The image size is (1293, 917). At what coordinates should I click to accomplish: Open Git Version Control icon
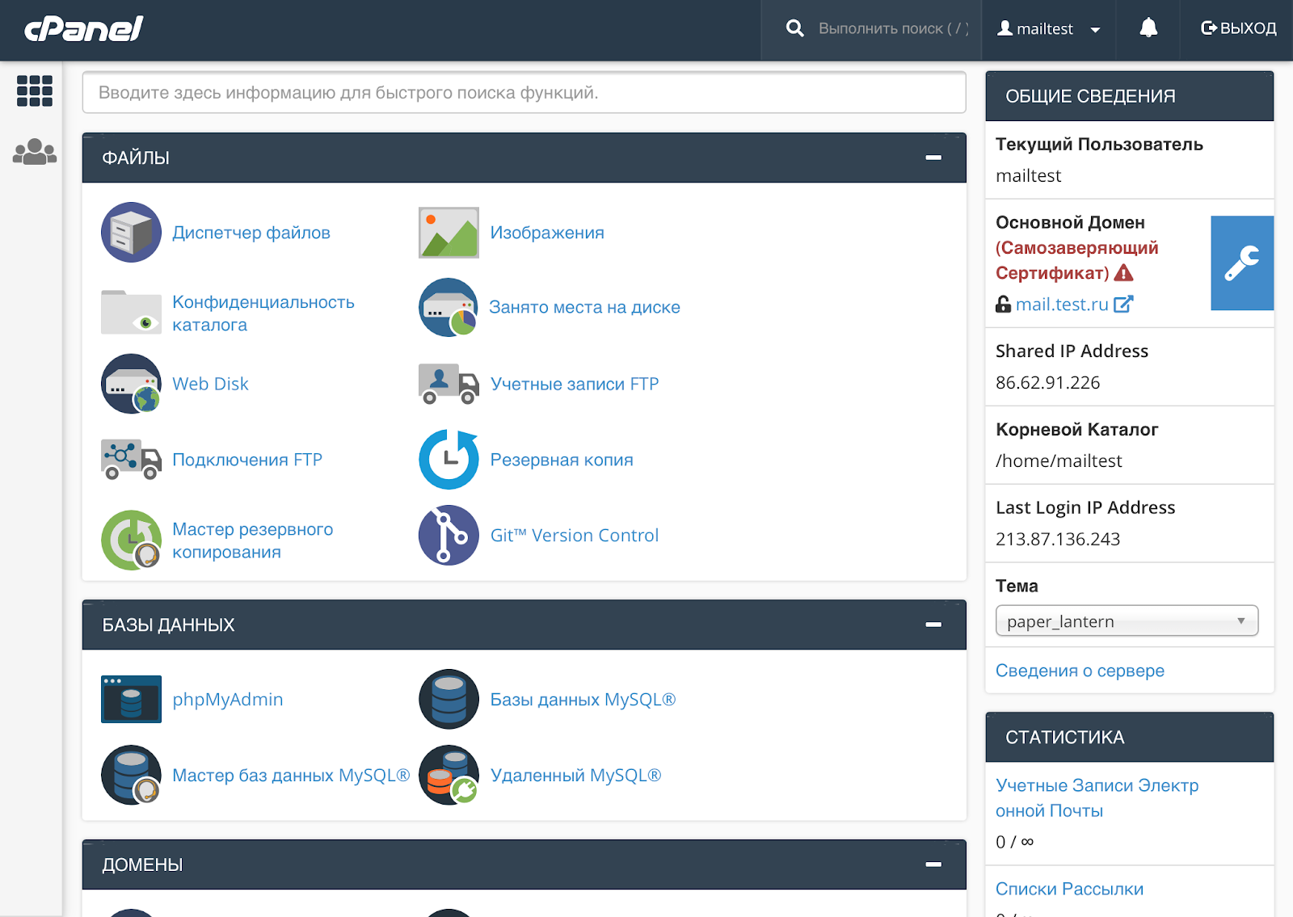tap(449, 535)
